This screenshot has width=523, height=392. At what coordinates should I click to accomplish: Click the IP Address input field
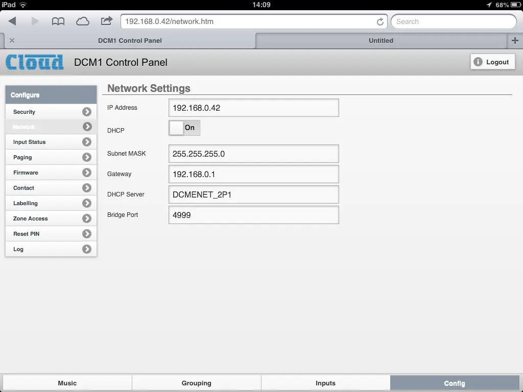coord(253,108)
